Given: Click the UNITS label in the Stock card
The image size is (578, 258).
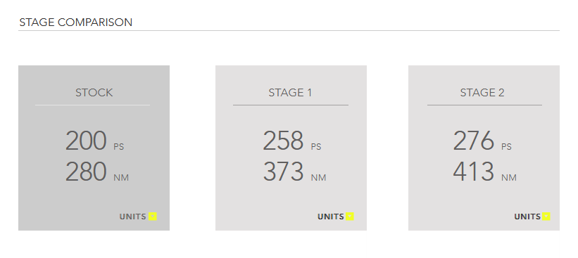Looking at the screenshot, I should (132, 217).
